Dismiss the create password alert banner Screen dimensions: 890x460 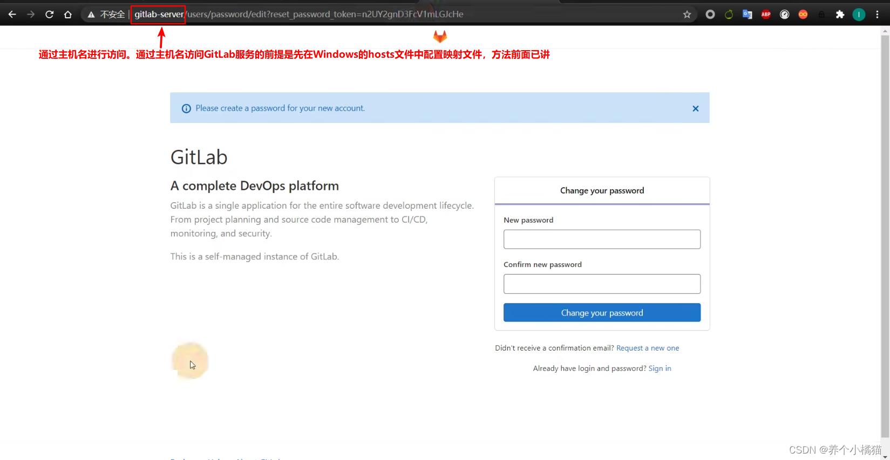[x=696, y=108]
